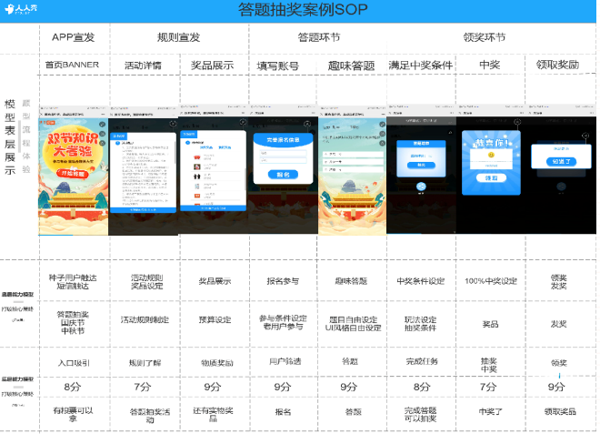Click the 报名参与 cell

[283, 281]
